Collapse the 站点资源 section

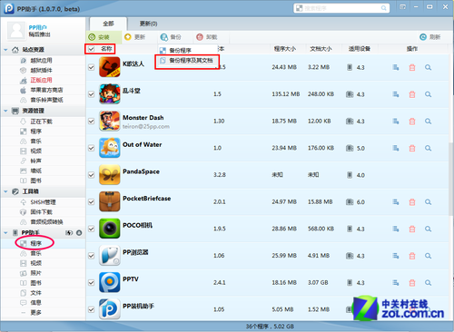[5, 50]
